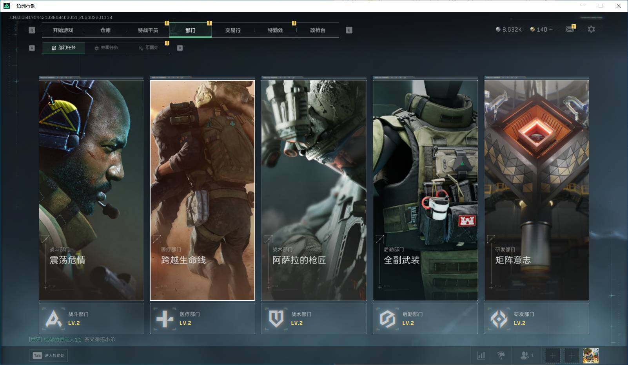Switch to the 开始游戏 tab
Viewport: 628px width, 365px height.
(x=63, y=30)
